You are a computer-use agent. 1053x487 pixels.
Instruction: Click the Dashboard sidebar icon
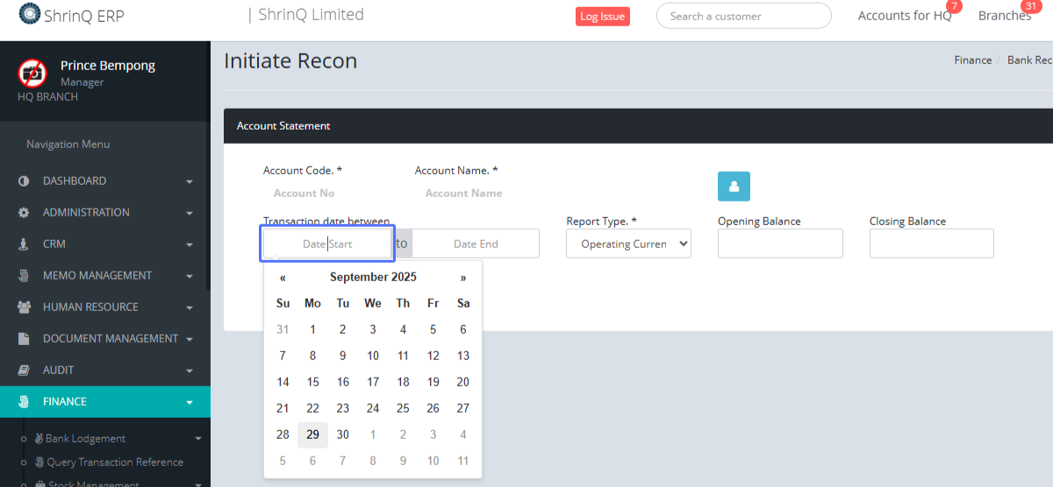click(24, 181)
